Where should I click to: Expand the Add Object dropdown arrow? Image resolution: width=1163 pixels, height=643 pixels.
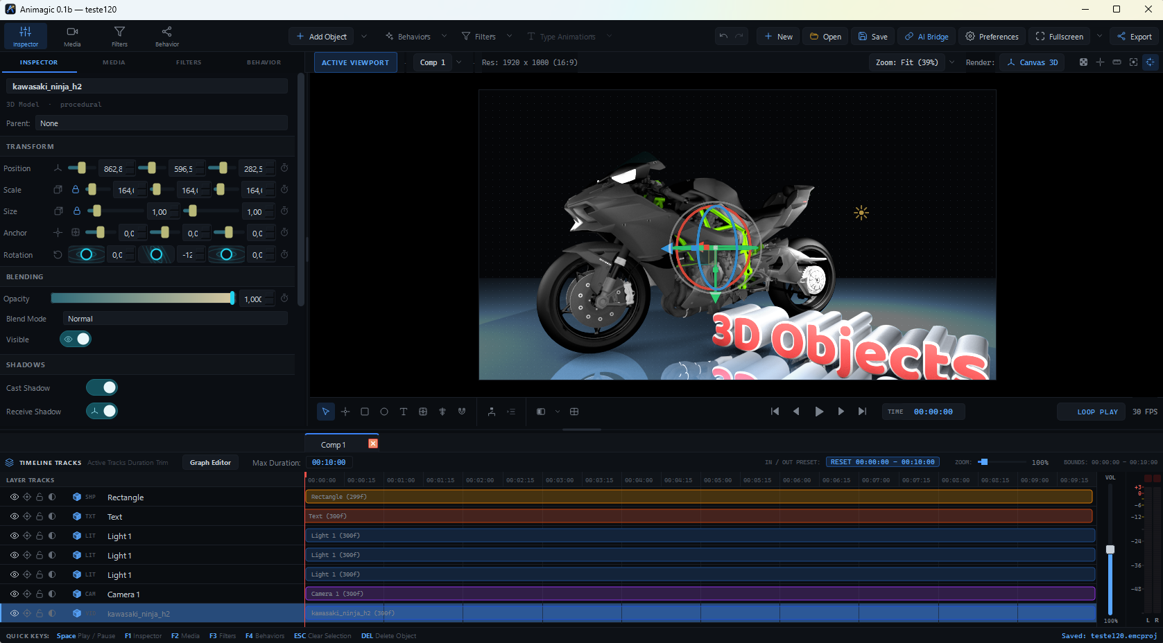(364, 37)
